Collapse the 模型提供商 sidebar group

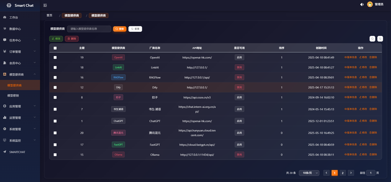coord(20,74)
